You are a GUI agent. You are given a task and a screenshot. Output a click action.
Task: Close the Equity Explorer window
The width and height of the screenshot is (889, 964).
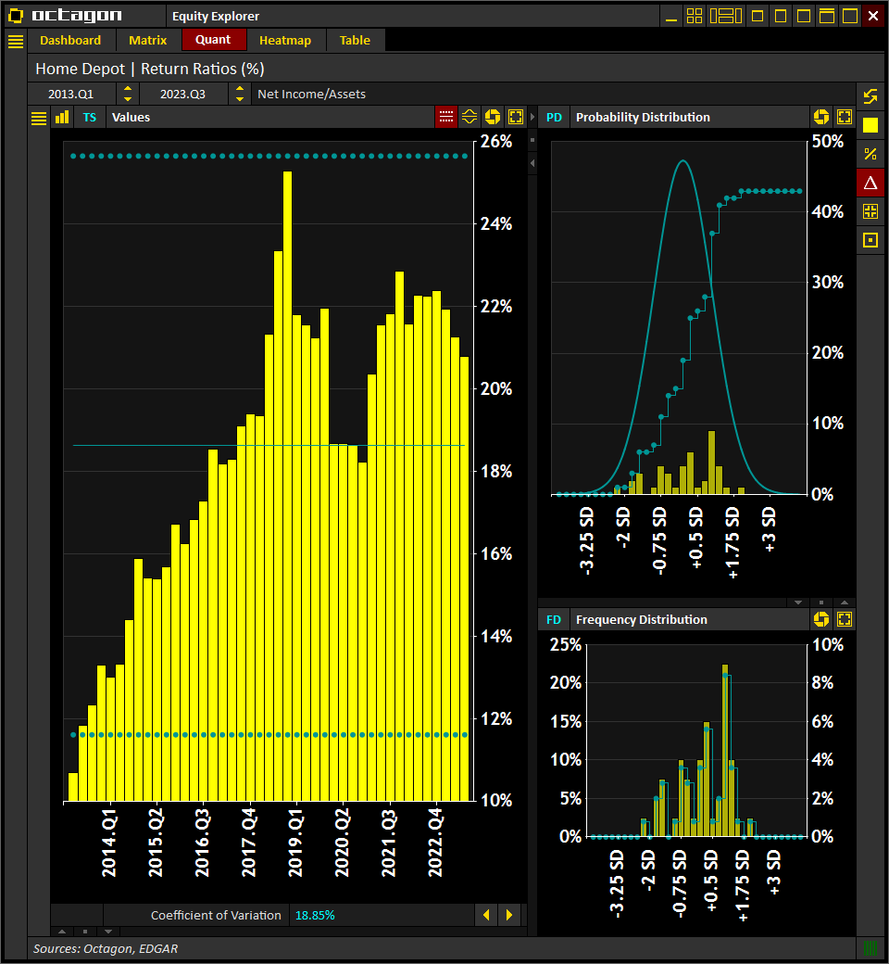coord(873,16)
